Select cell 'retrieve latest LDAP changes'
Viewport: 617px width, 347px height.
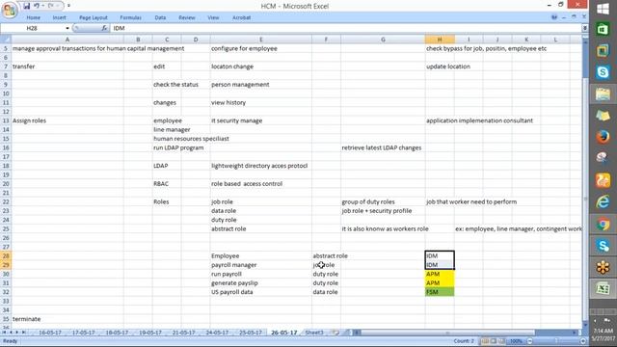(383, 147)
